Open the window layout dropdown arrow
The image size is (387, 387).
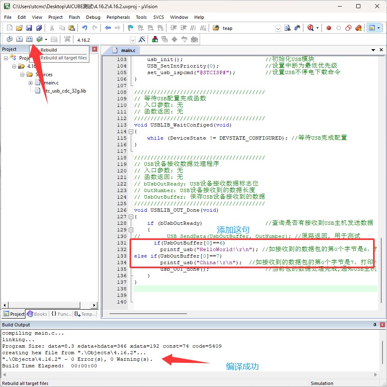(x=379, y=28)
